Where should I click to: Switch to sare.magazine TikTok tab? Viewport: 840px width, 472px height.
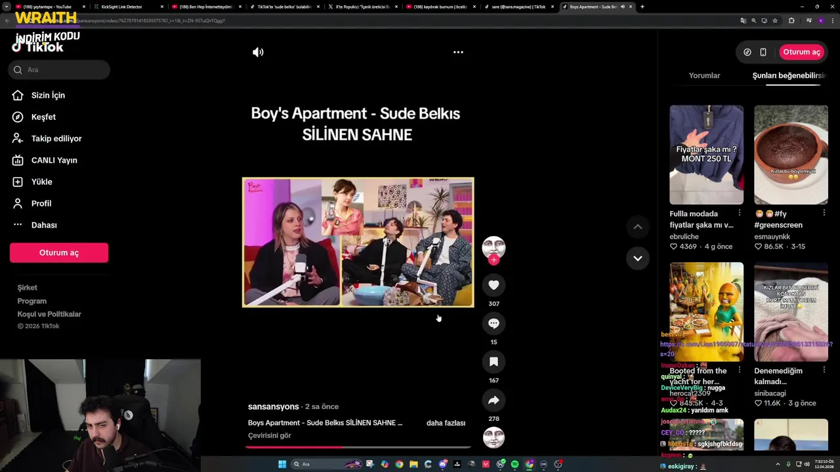point(519,7)
